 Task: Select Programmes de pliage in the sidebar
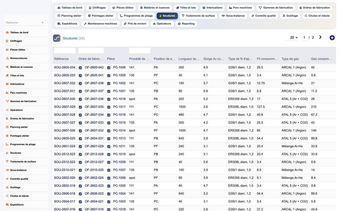[x=23, y=144]
